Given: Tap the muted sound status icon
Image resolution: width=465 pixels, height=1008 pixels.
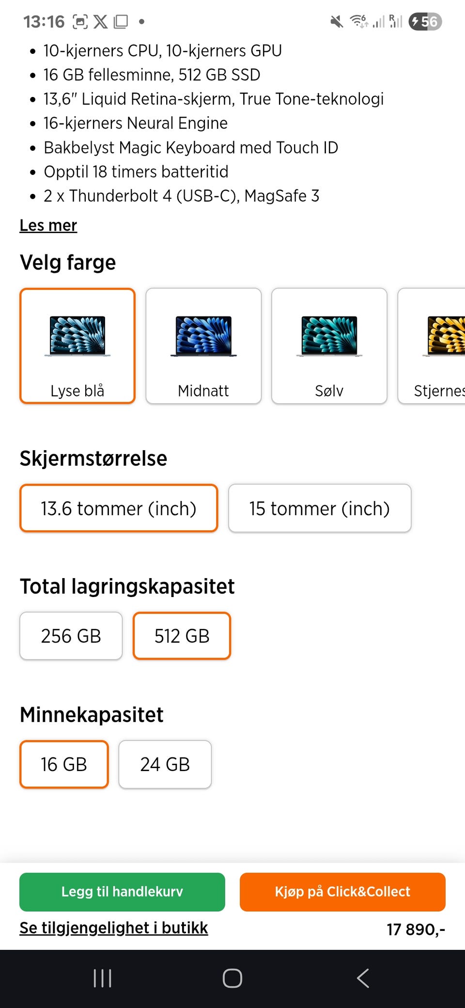Looking at the screenshot, I should [336, 22].
